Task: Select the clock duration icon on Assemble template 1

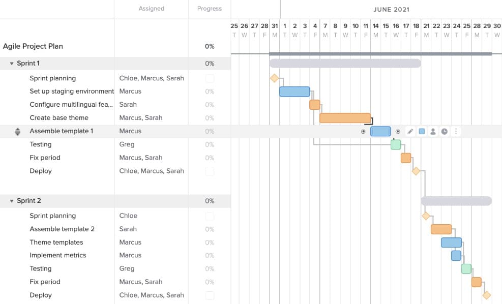Action: pos(445,131)
